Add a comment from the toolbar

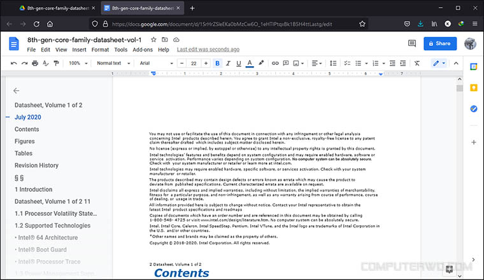286,63
